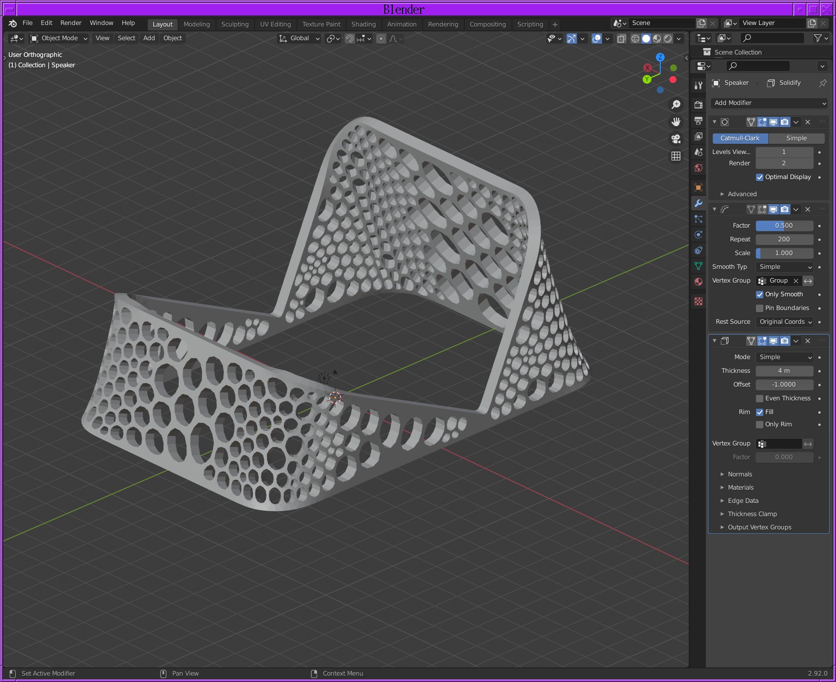Open the Object Data properties tab

coord(698,266)
